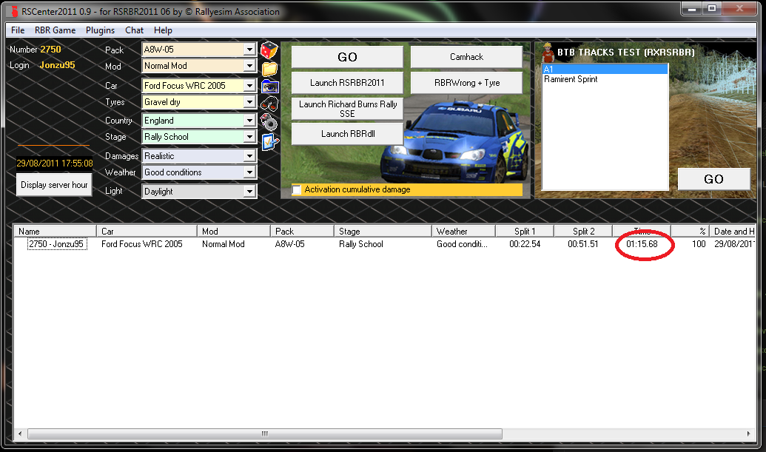766x452 pixels.
Task: Open the Country dropdown England
Action: 249,121
